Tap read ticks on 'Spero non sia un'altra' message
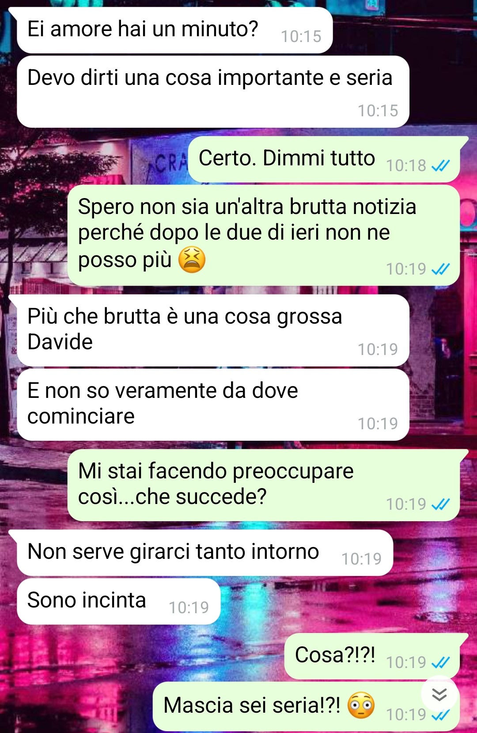 coord(440,269)
